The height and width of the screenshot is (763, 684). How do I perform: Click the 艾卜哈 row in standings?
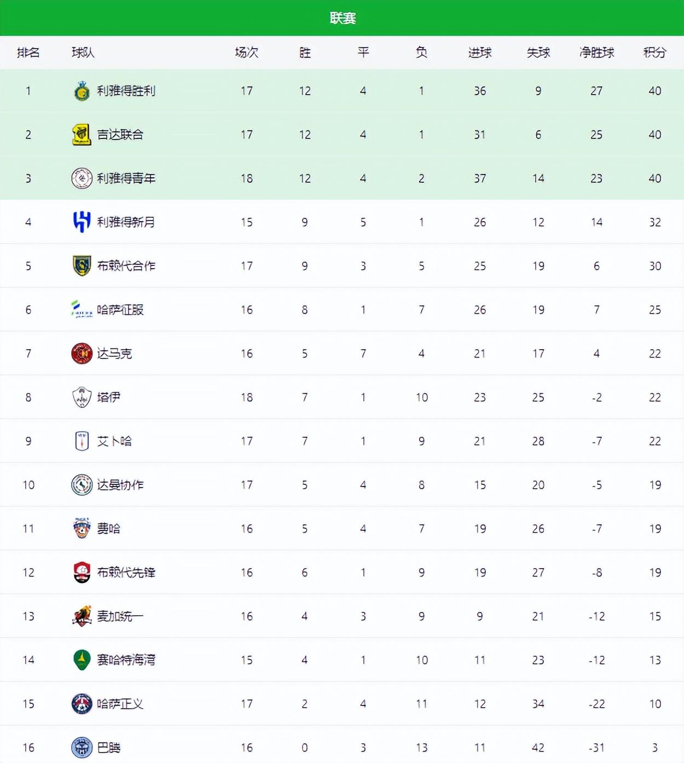click(342, 441)
